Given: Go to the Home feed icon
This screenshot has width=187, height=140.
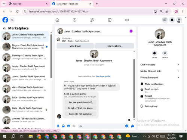Looking at the screenshot, I should [x=57, y=20].
